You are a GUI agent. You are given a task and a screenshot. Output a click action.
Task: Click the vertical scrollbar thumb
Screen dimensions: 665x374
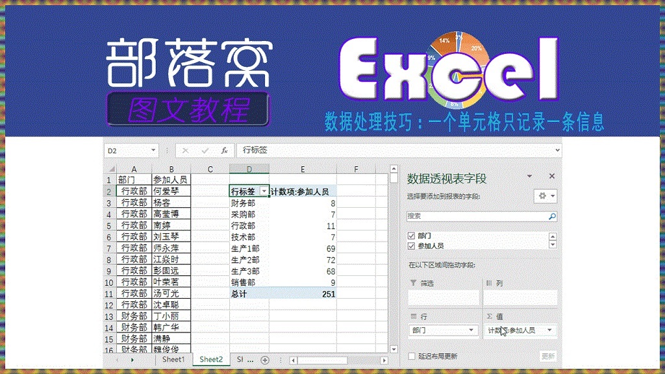pos(394,179)
